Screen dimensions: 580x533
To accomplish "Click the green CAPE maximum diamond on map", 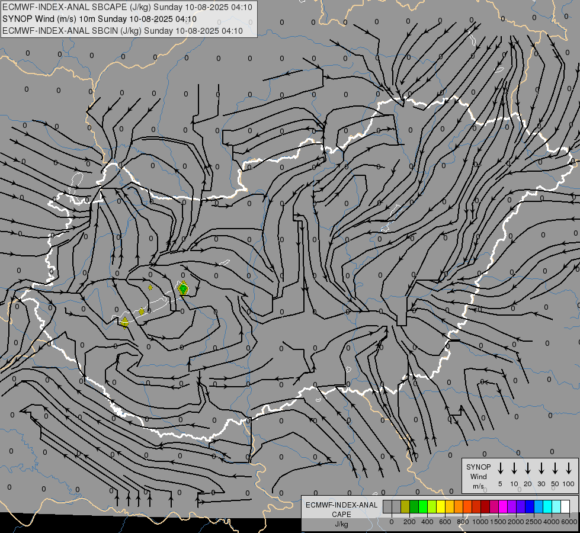I will [183, 288].
